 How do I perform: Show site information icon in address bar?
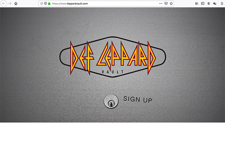coord(42,3)
